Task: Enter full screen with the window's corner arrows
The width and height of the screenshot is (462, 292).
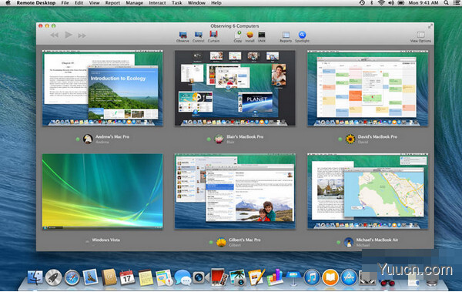Action: pos(430,26)
